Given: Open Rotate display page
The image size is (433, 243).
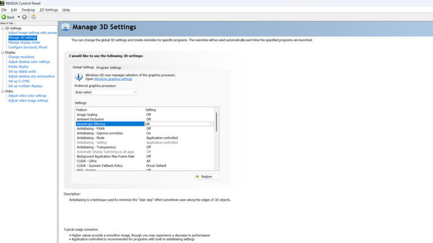Looking at the screenshot, I should pyautogui.click(x=18, y=67).
